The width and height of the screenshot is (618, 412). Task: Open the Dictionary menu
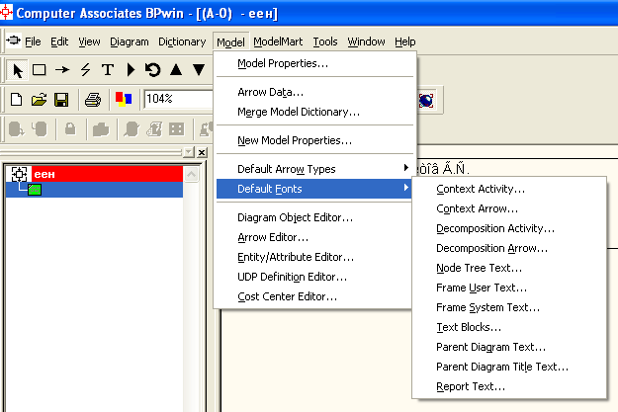182,41
